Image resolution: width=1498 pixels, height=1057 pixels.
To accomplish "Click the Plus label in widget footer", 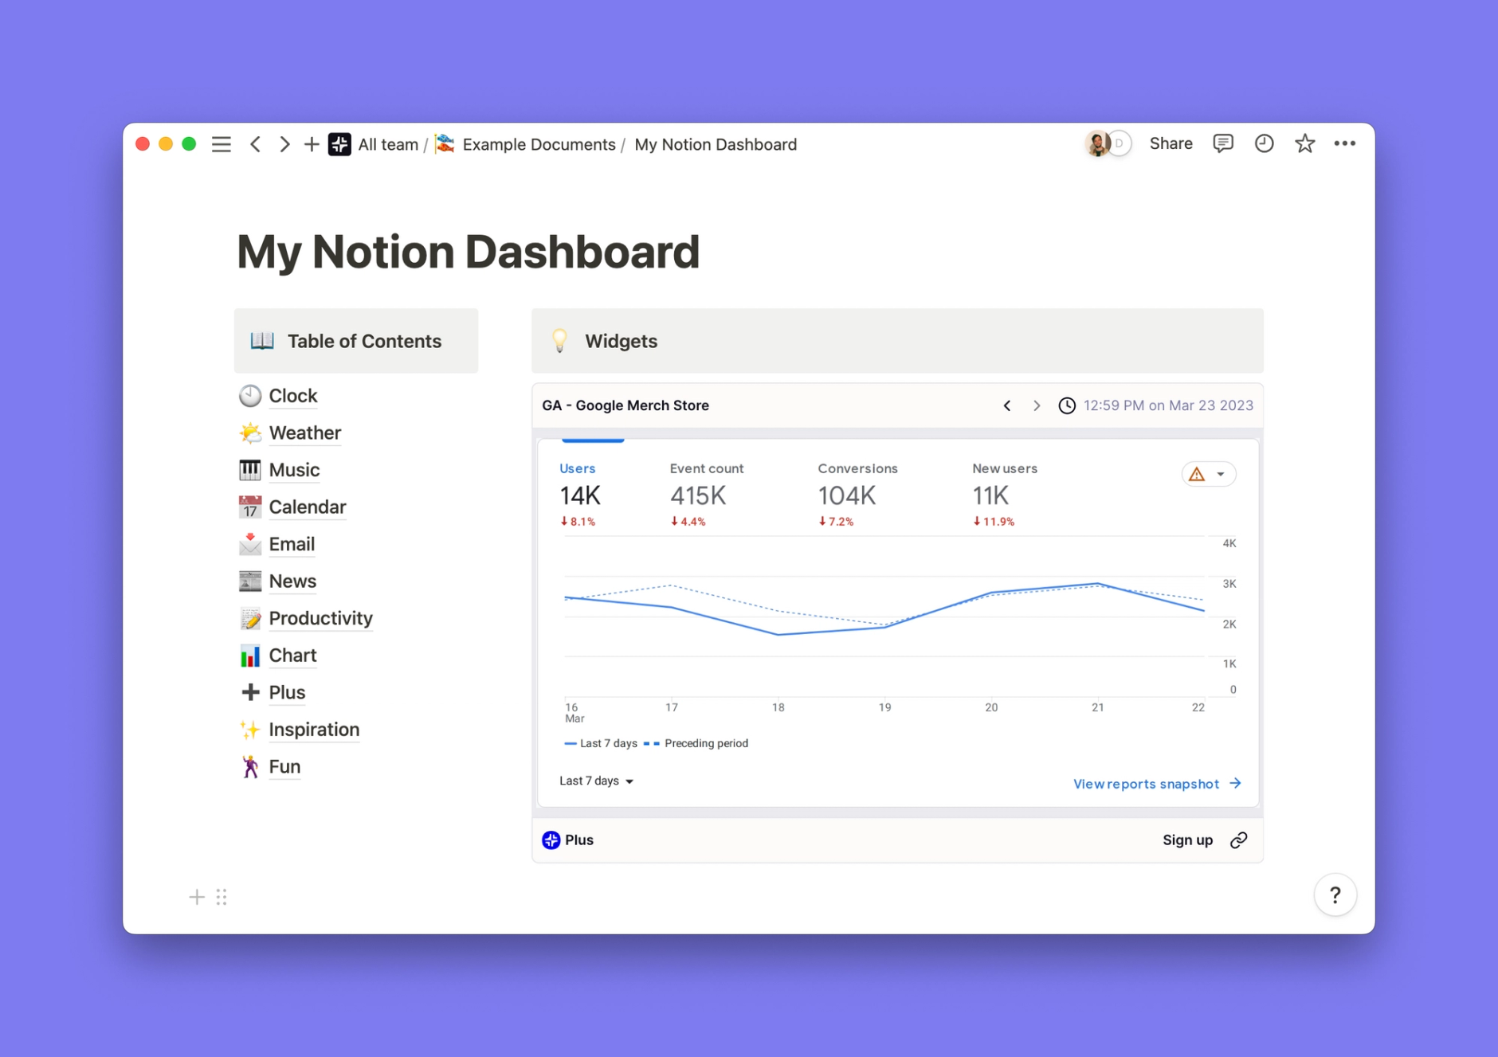I will 579,840.
